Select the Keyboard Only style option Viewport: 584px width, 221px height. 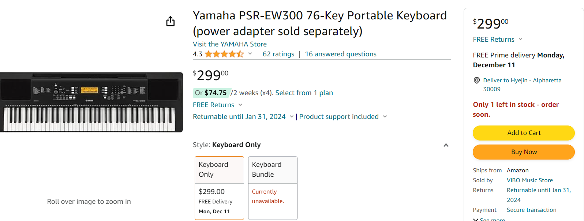(219, 188)
